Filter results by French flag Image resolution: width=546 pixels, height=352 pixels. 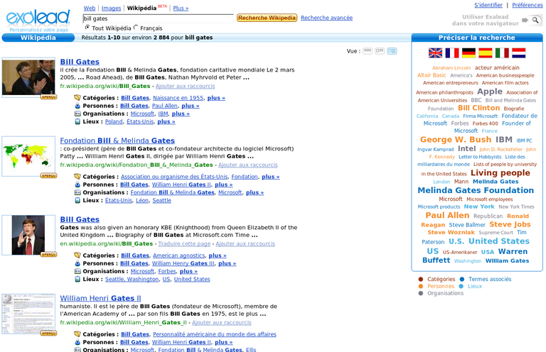452,53
